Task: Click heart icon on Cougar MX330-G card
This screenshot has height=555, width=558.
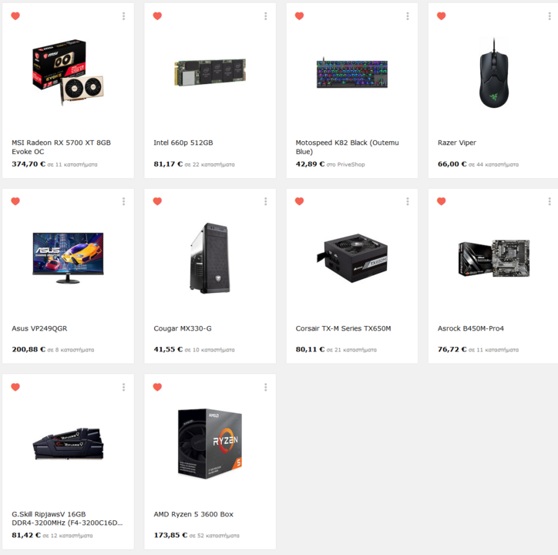Action: coord(157,201)
